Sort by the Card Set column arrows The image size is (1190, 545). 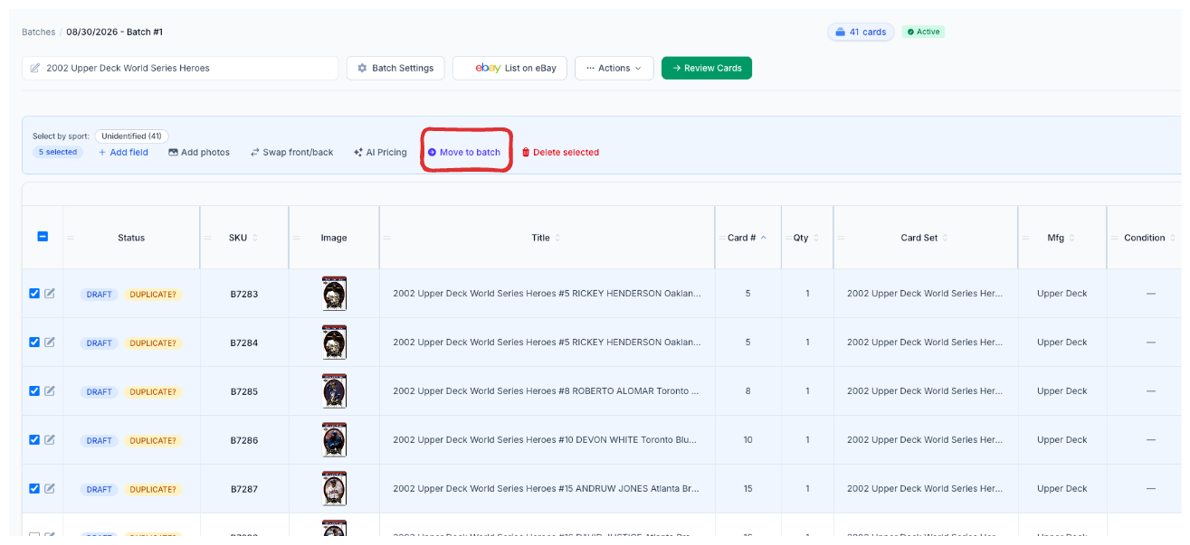tap(946, 238)
